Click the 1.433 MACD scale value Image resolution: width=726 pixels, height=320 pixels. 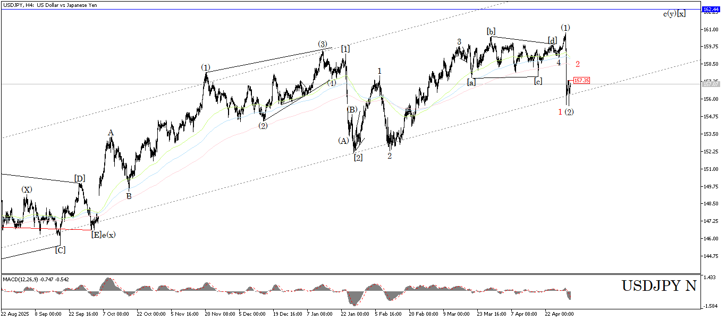tap(709, 278)
